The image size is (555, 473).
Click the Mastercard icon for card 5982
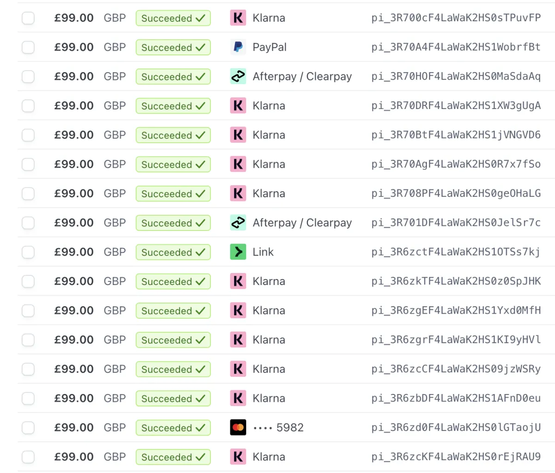(238, 427)
